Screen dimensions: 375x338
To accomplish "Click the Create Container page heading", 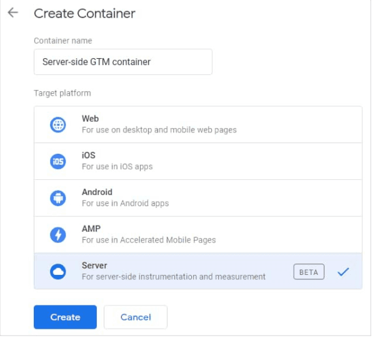I will tap(84, 13).
